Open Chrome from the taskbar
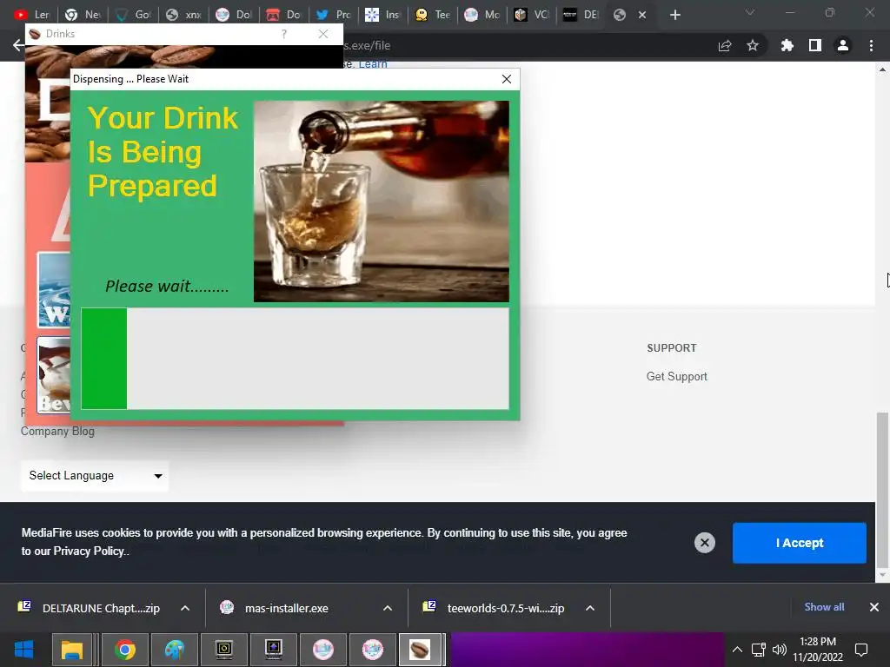Viewport: 890px width, 667px height. (x=125, y=650)
